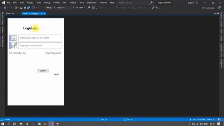224x126 pixels.
Task: Switch to the Form1.cs code tab
Action: (x=10, y=13)
